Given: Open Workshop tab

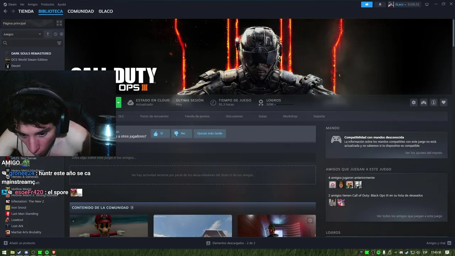Looking at the screenshot, I should pos(290,116).
